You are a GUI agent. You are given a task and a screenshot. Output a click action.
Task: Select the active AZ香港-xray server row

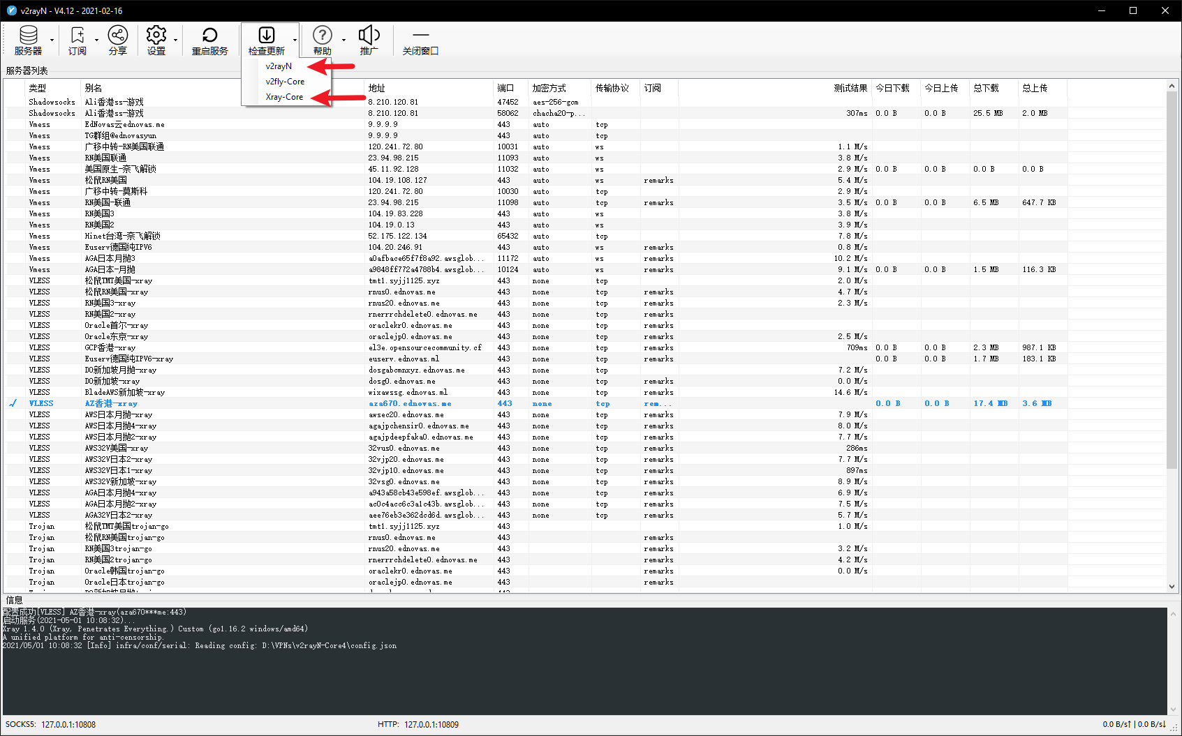[x=112, y=403]
